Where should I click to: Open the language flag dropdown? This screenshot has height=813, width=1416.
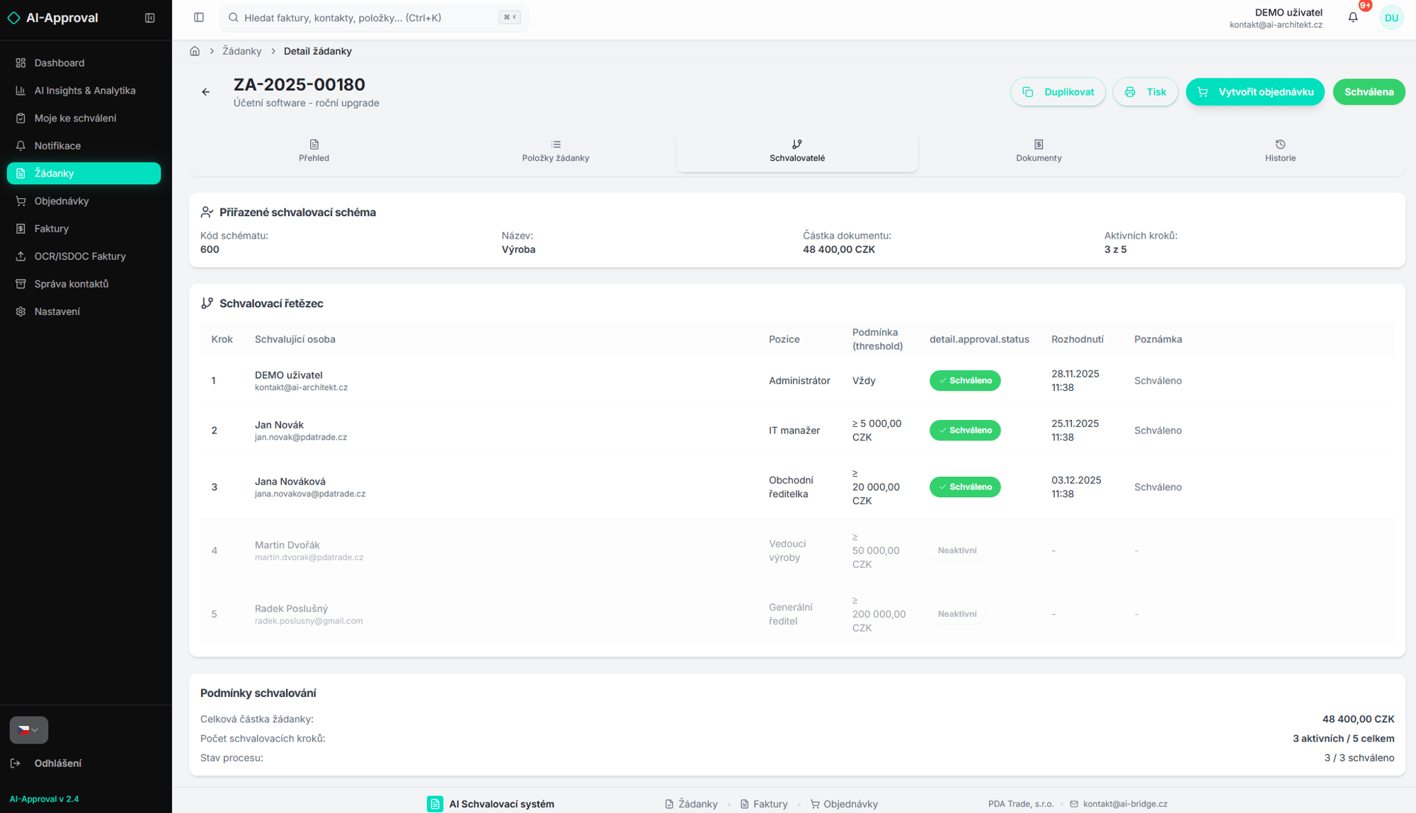point(28,730)
